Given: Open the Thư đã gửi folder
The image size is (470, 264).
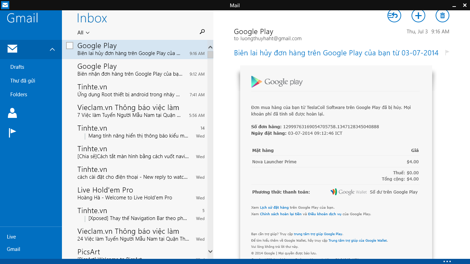Looking at the screenshot, I should tap(23, 81).
